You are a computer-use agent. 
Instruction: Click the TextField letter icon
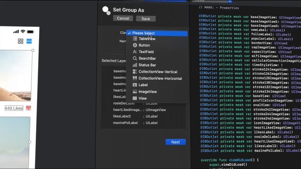point(135,52)
